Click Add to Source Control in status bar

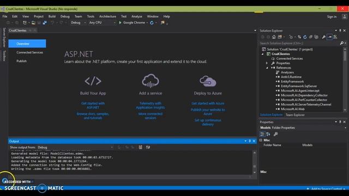(x=326, y=189)
